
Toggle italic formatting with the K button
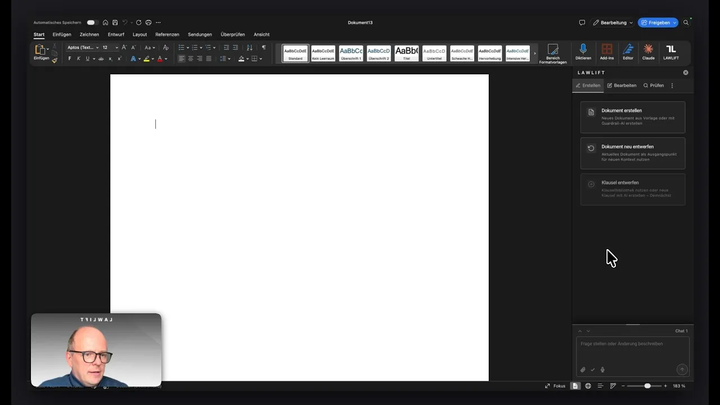click(x=79, y=58)
